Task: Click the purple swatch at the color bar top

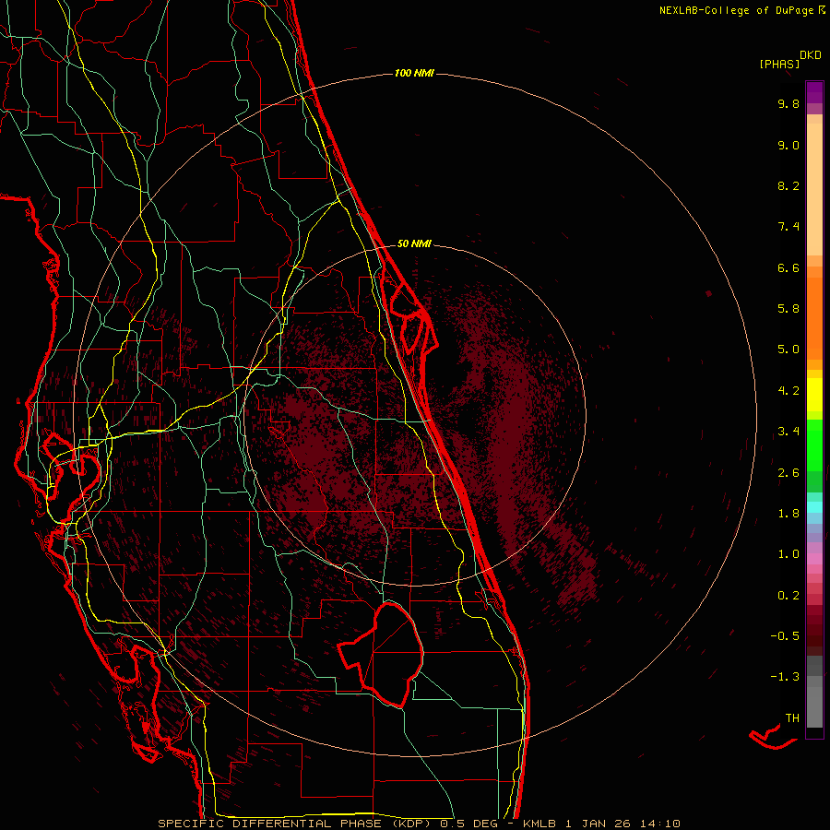Action: pyautogui.click(x=814, y=92)
